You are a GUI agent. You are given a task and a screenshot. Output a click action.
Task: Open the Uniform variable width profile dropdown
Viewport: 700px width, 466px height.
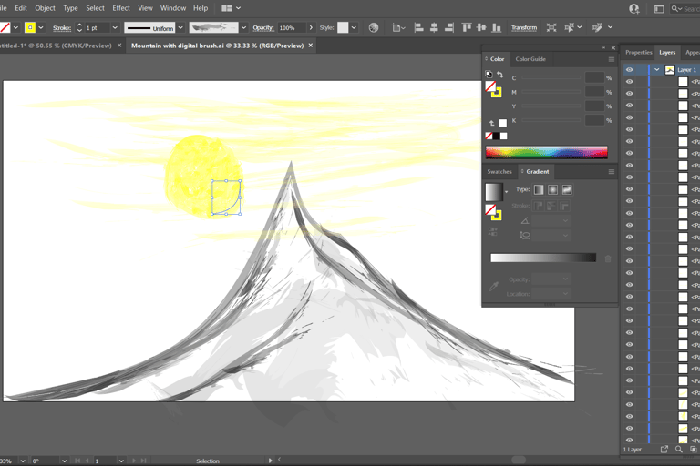180,27
